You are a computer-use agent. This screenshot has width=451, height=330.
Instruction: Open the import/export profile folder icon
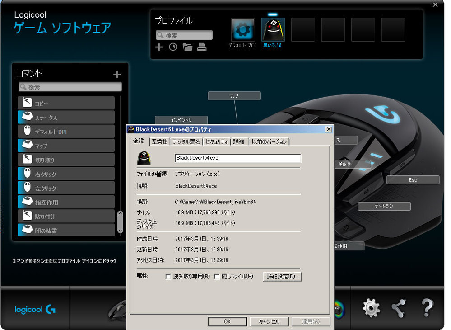(x=187, y=47)
